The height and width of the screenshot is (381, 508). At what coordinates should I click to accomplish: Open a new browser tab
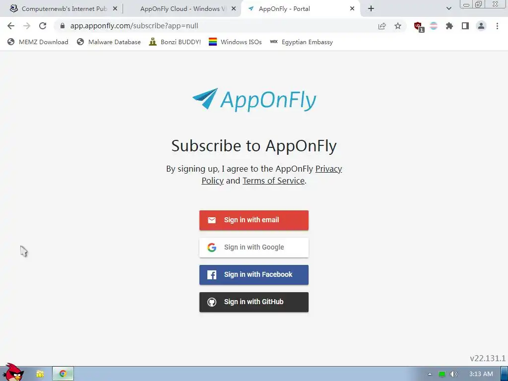click(x=371, y=9)
